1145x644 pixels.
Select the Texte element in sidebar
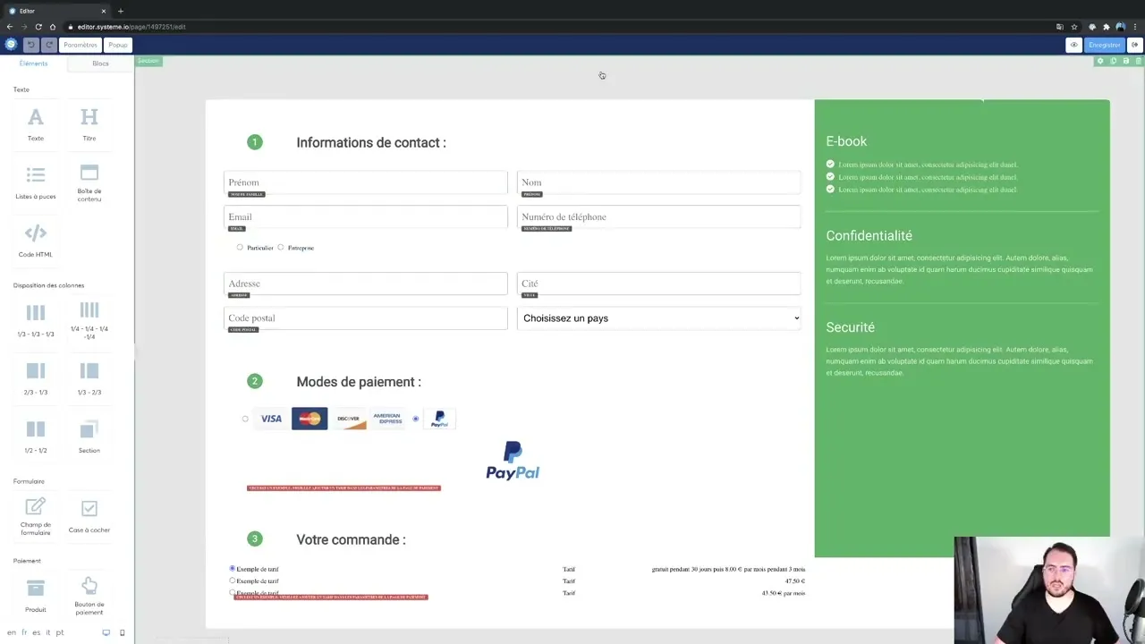pos(35,123)
